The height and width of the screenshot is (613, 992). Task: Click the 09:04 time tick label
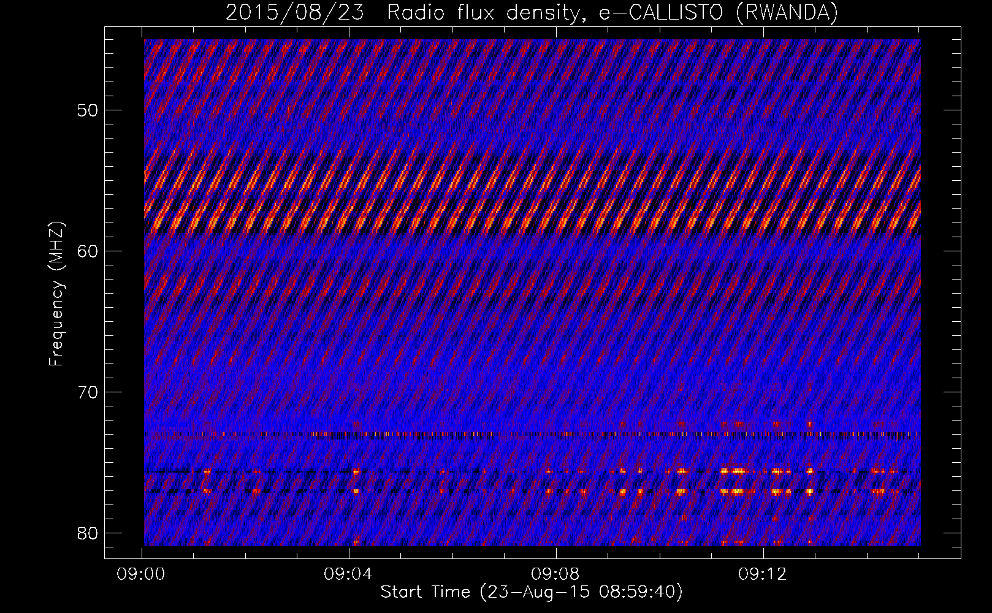349,574
